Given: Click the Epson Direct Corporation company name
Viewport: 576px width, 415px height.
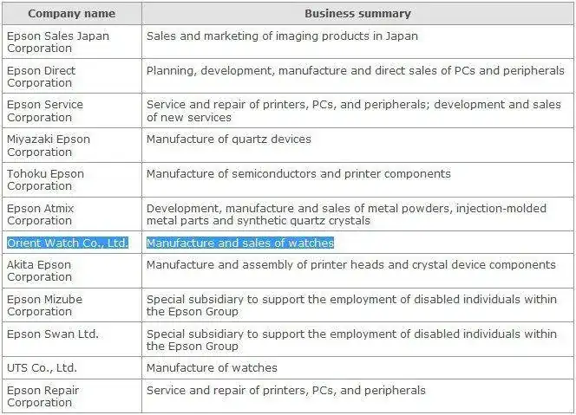Looking at the screenshot, I should click(41, 76).
